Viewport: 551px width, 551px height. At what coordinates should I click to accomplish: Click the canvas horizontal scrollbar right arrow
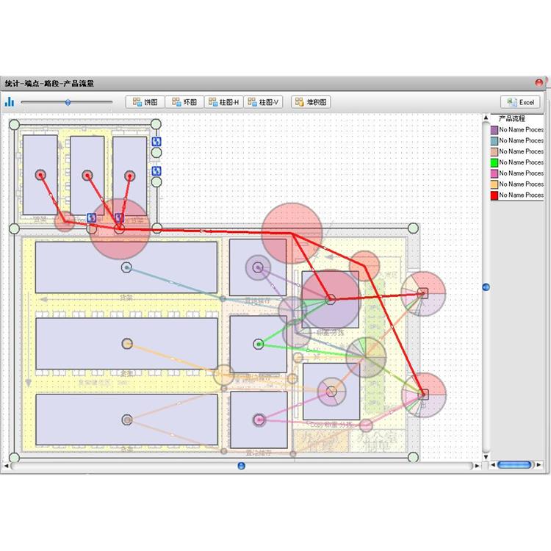[477, 466]
